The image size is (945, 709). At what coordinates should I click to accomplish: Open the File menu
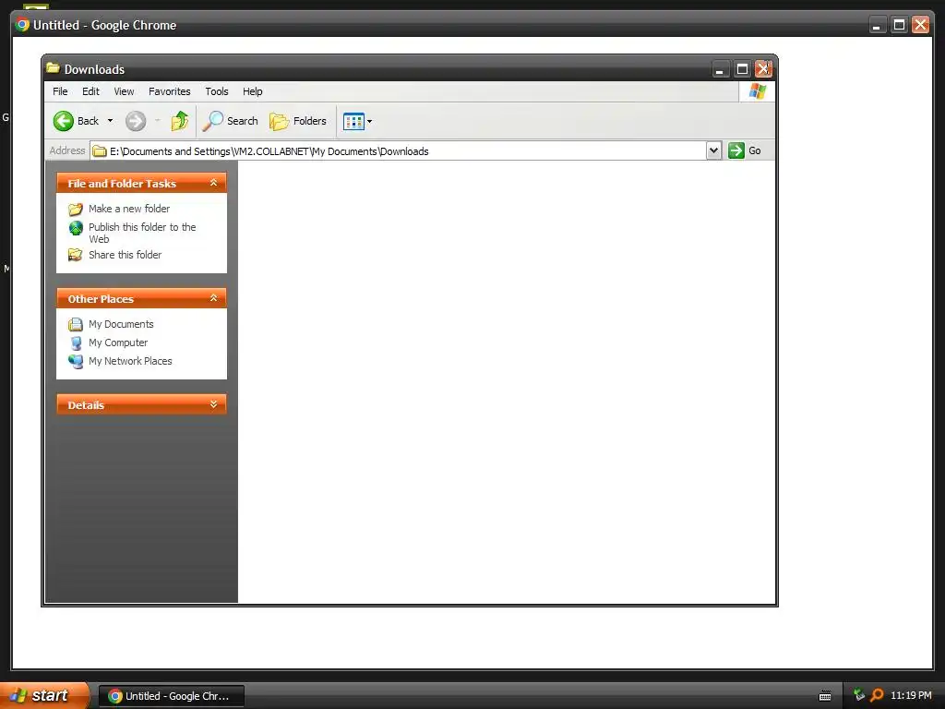[60, 91]
